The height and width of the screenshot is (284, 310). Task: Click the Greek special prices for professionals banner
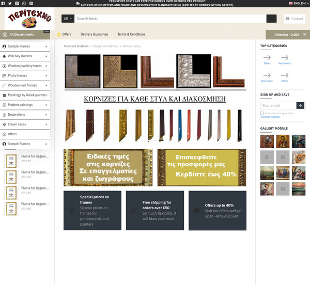(108, 168)
